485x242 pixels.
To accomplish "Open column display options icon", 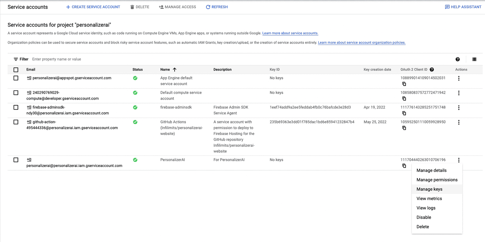I will 474,59.
